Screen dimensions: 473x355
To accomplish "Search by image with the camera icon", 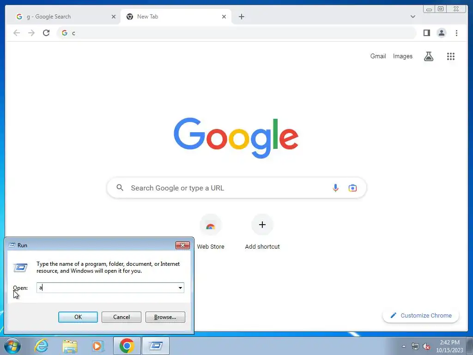I will coord(352,188).
